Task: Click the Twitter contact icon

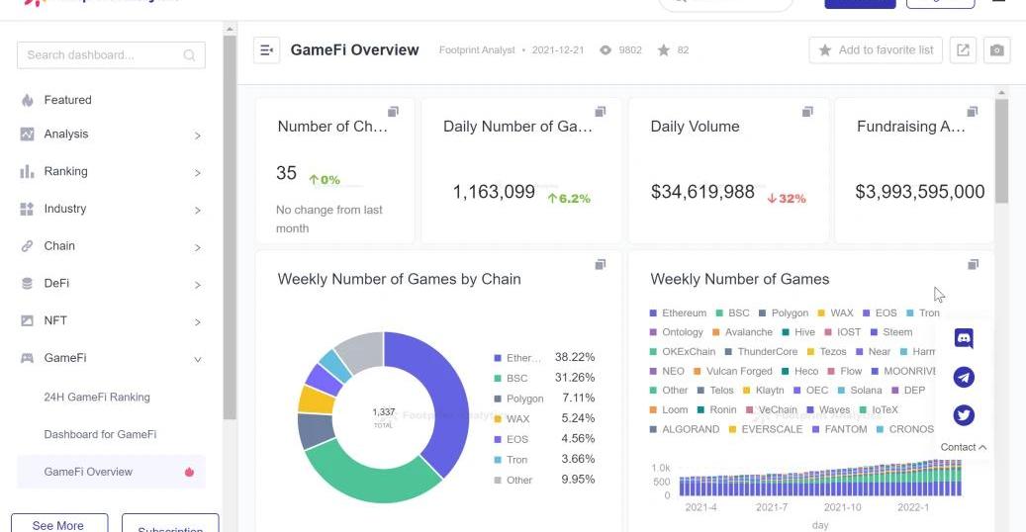Action: pos(963,414)
